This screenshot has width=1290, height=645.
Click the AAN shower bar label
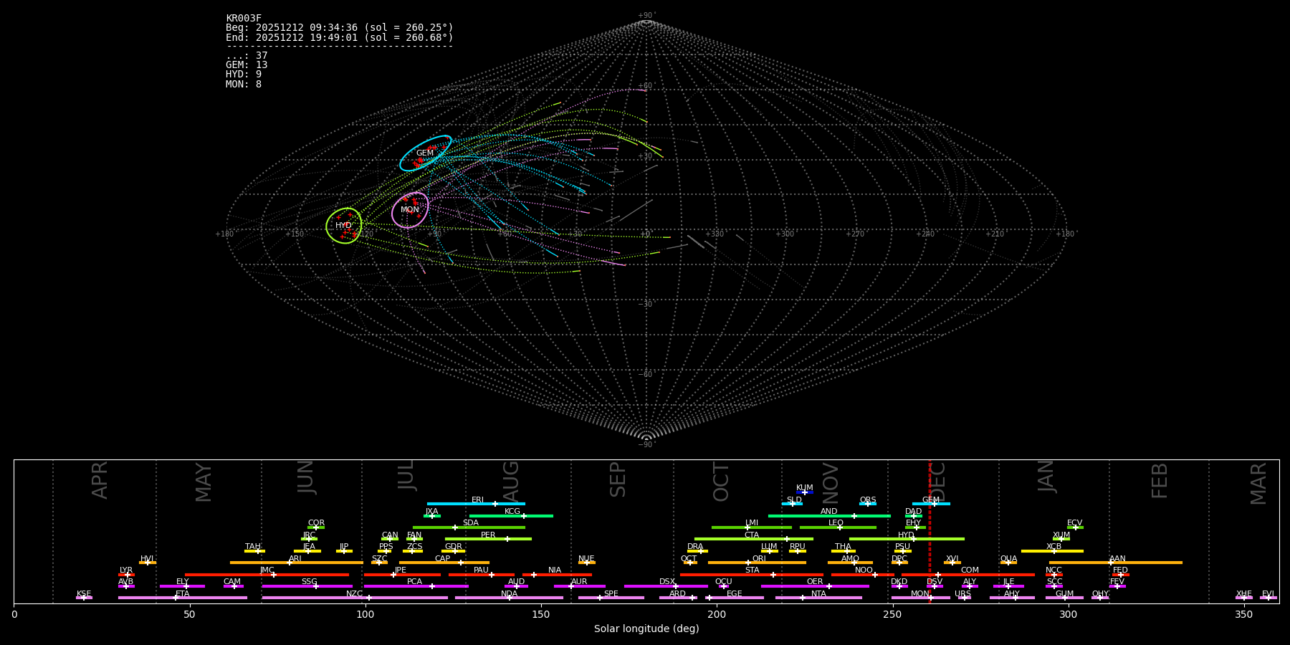click(1117, 559)
